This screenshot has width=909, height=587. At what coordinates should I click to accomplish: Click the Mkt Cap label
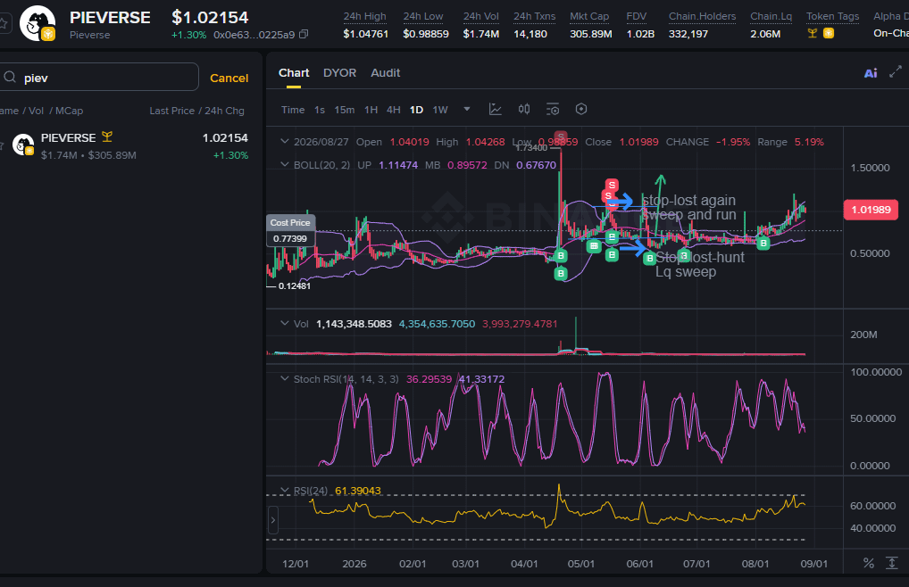[589, 16]
